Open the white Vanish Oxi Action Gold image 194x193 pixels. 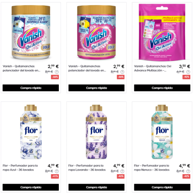coord(31,32)
